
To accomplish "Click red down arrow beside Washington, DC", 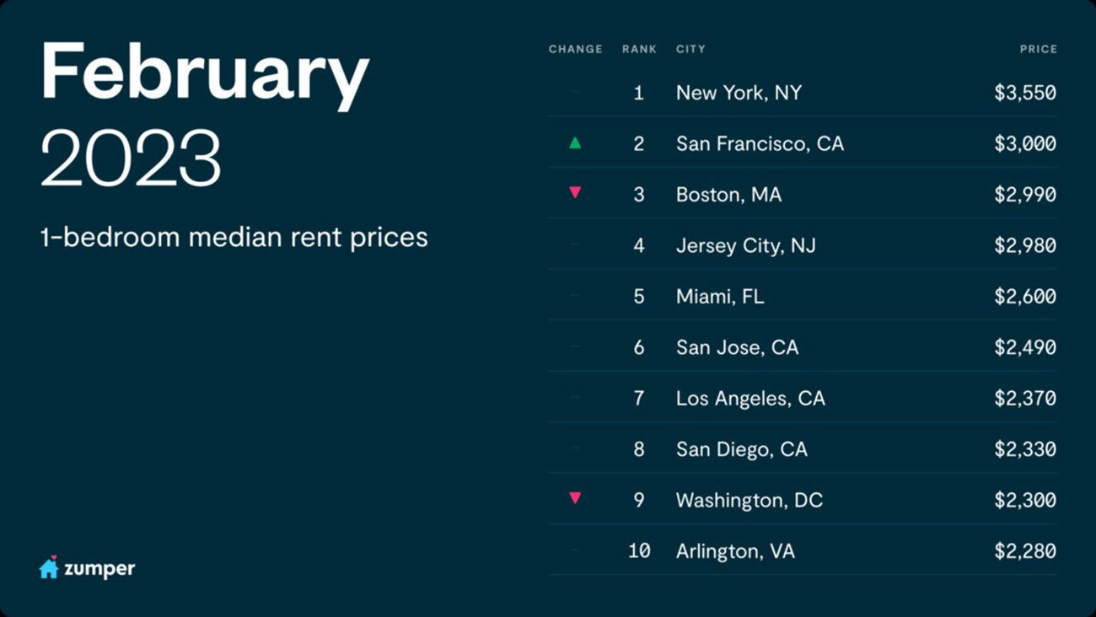I will tap(575, 498).
